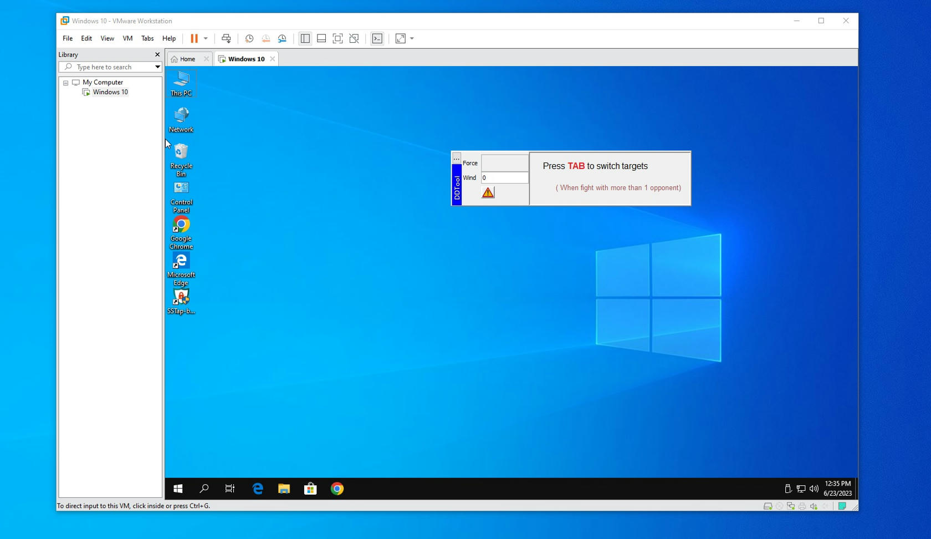Open the View menu
This screenshot has width=931, height=539.
(107, 38)
